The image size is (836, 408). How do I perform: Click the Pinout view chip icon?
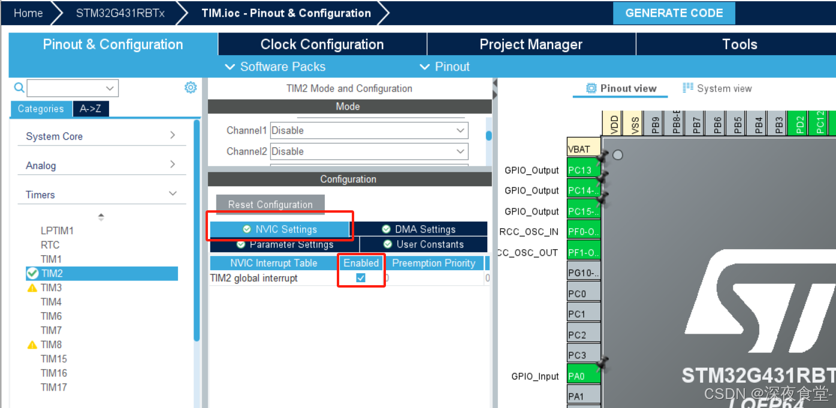tap(591, 88)
